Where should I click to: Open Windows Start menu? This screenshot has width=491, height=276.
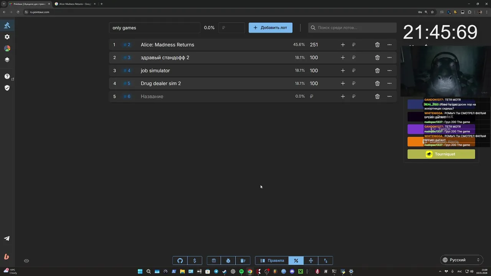(x=140, y=271)
